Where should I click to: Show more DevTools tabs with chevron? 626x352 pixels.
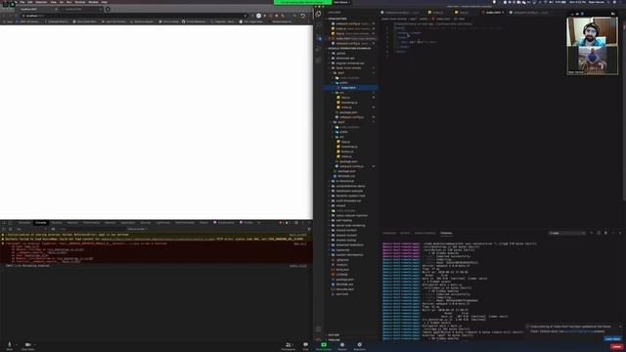(x=258, y=223)
